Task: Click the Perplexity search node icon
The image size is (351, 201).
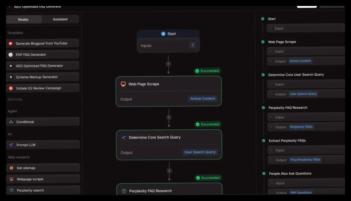Action: [x=12, y=190]
